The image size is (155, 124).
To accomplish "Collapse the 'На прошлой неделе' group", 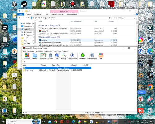I will point(38,37).
